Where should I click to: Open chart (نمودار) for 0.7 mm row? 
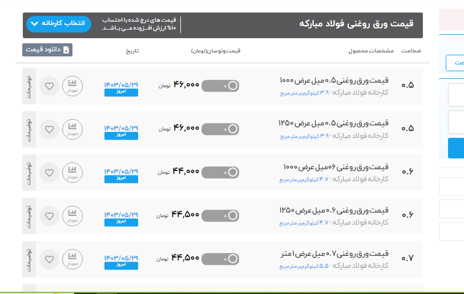72,259
